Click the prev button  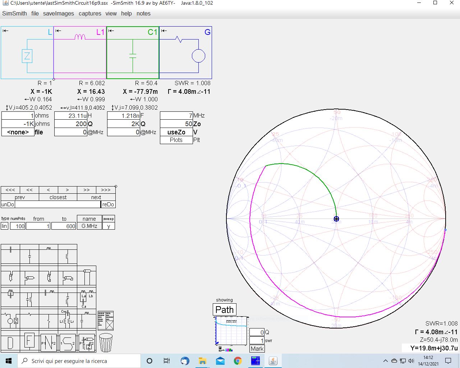(x=20, y=197)
